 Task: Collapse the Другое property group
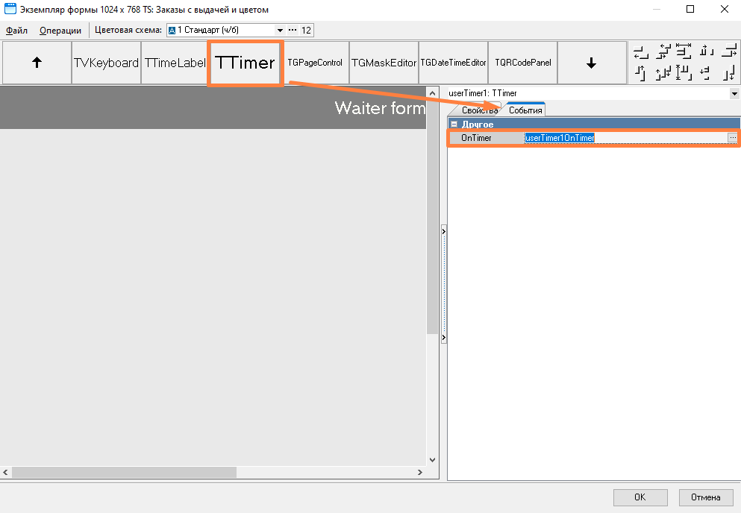pos(454,125)
